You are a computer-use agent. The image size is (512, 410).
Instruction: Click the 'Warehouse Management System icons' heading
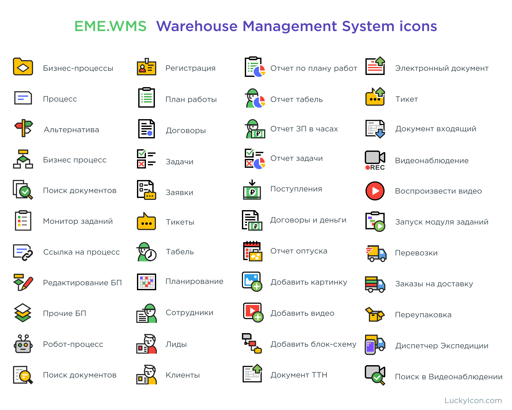(297, 26)
